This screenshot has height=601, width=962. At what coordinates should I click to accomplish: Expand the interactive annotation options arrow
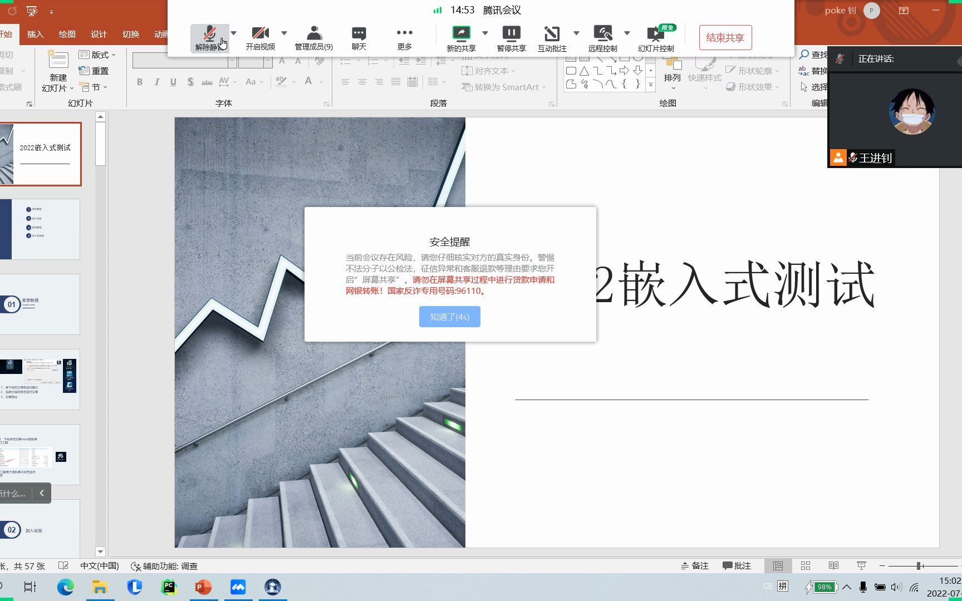576,33
